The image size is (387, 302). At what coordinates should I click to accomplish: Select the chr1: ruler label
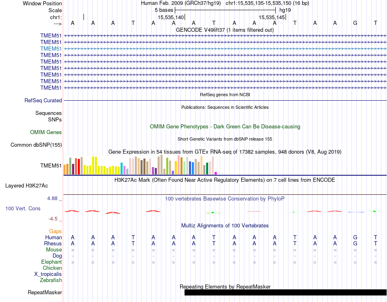[x=56, y=17]
